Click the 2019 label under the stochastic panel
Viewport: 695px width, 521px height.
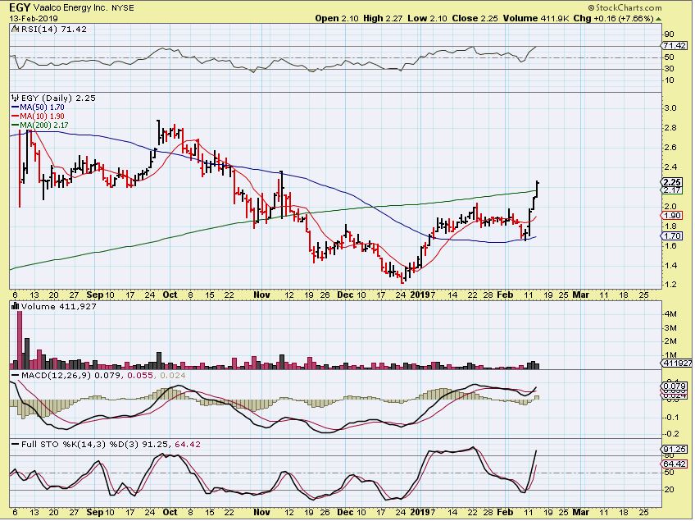pos(420,512)
